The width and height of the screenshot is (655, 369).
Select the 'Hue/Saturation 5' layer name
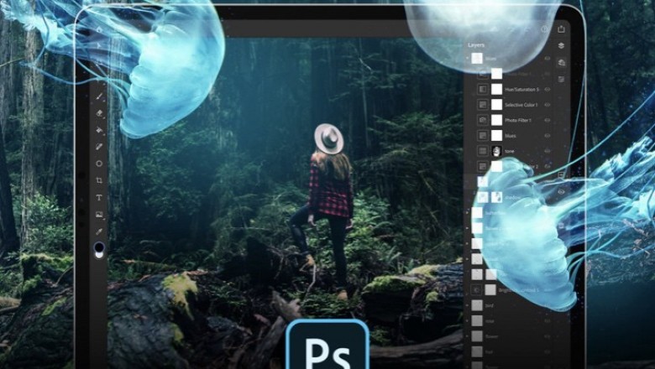[521, 89]
